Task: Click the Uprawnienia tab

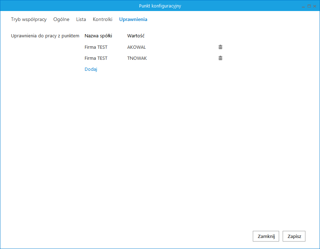Action: coord(133,20)
